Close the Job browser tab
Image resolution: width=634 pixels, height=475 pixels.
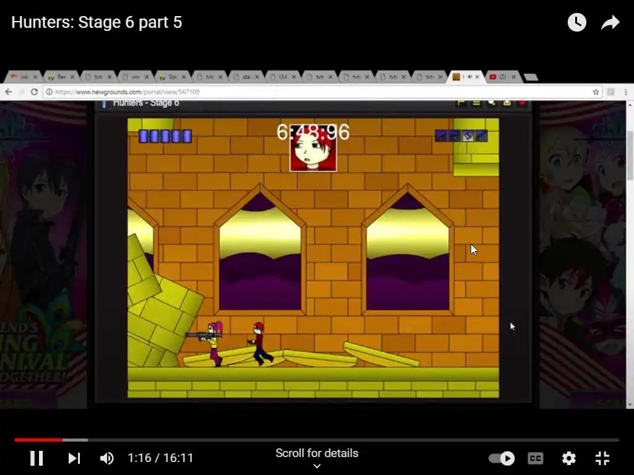coord(35,76)
